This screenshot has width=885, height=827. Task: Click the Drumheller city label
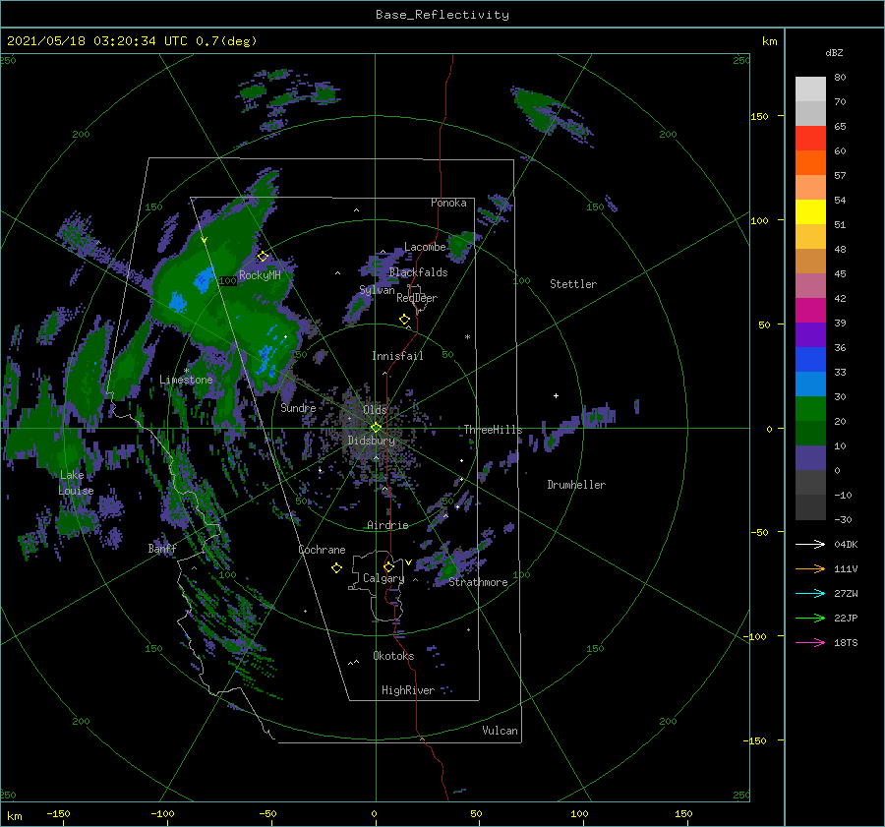(x=576, y=485)
